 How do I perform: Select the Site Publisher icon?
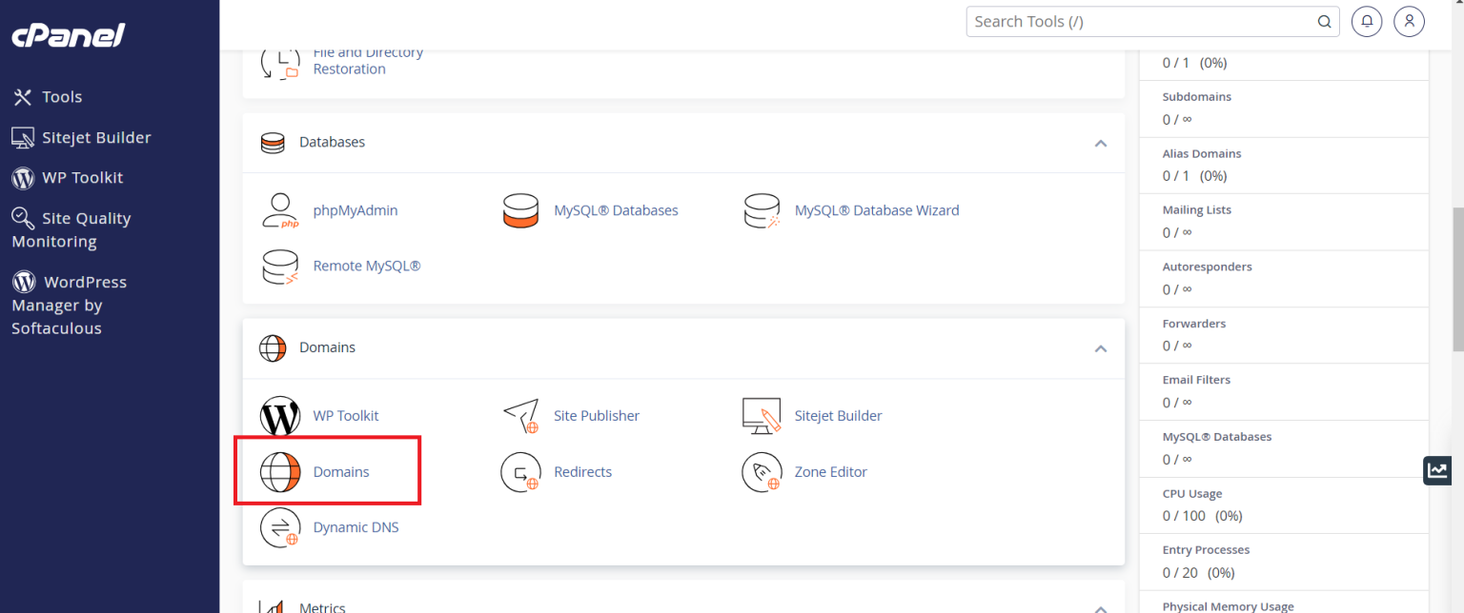click(521, 415)
